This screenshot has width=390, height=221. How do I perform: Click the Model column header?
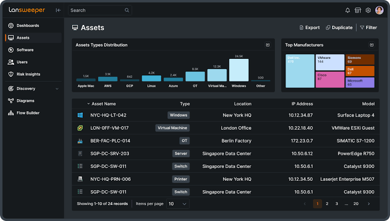(x=368, y=104)
